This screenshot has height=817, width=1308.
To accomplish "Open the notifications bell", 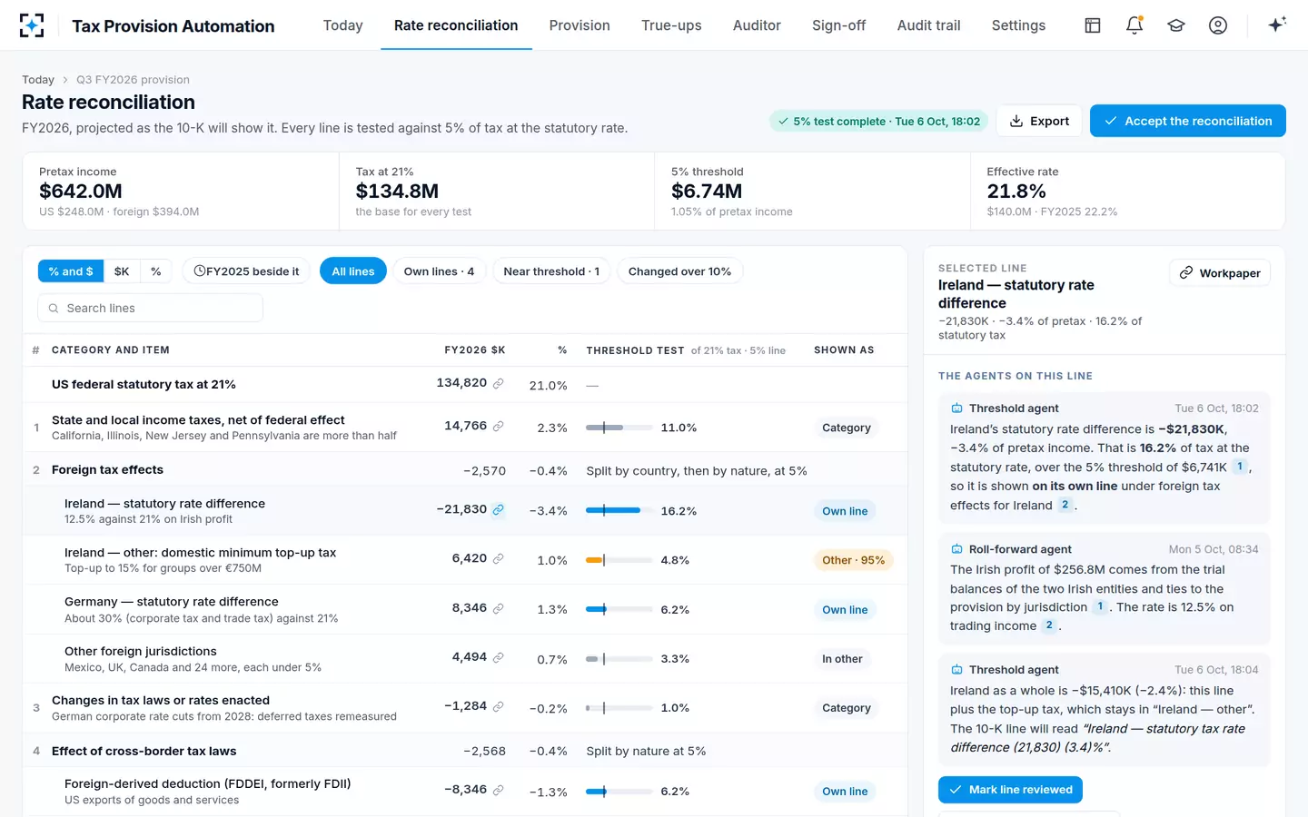I will (1135, 25).
